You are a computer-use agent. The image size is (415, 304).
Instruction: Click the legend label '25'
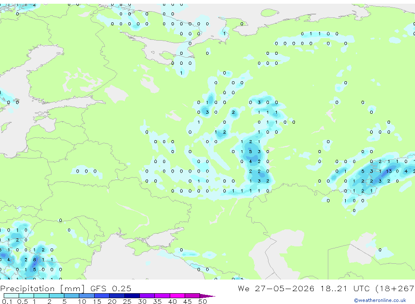pos(127,302)
